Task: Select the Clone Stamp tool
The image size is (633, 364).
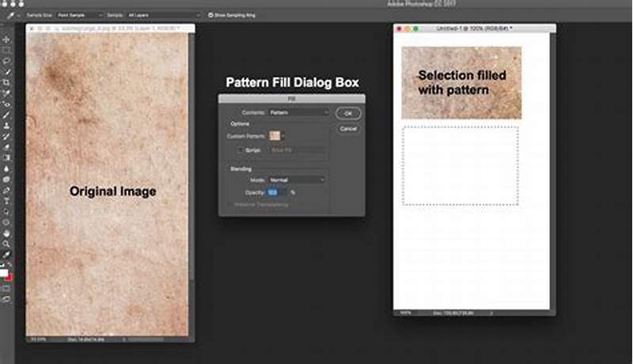Action: pos(6,126)
